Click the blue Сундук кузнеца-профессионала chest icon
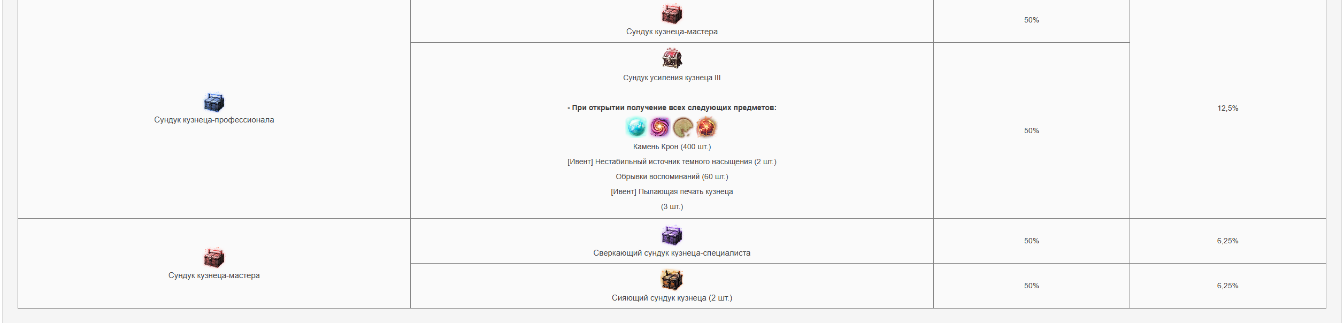The height and width of the screenshot is (323, 1344). coord(214,102)
